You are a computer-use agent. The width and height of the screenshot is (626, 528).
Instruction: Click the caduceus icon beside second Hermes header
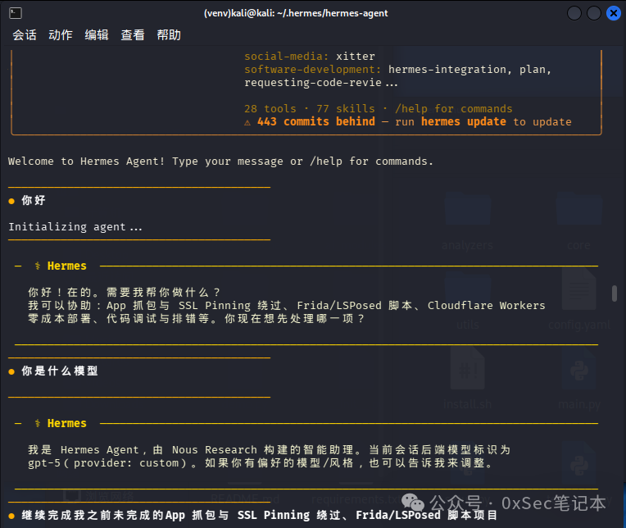[38, 423]
